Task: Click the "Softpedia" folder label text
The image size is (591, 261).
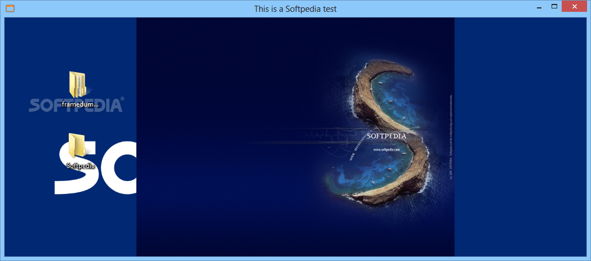Action: pyautogui.click(x=80, y=165)
